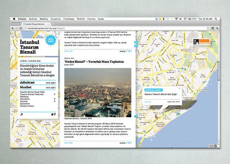Expand the Yayınlar submenu dot
The width and height of the screenshot is (230, 164).
coord(55,101)
